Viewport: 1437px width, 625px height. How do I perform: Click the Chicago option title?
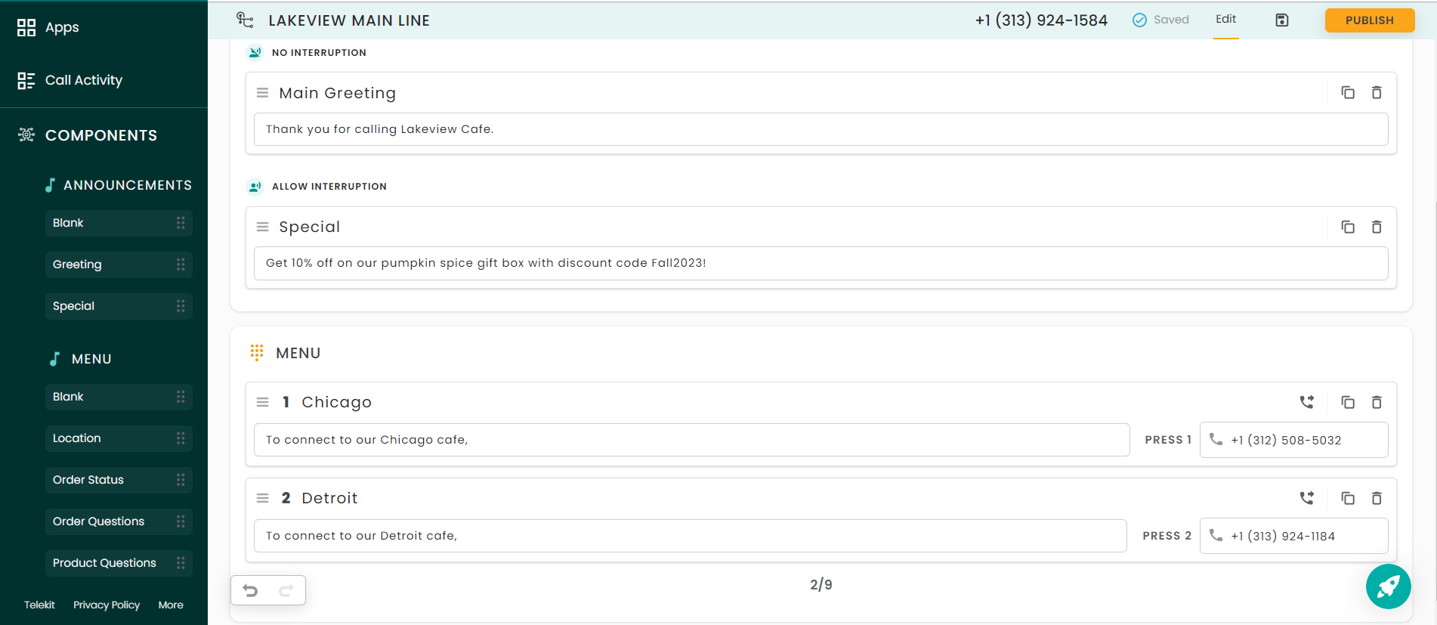[337, 402]
